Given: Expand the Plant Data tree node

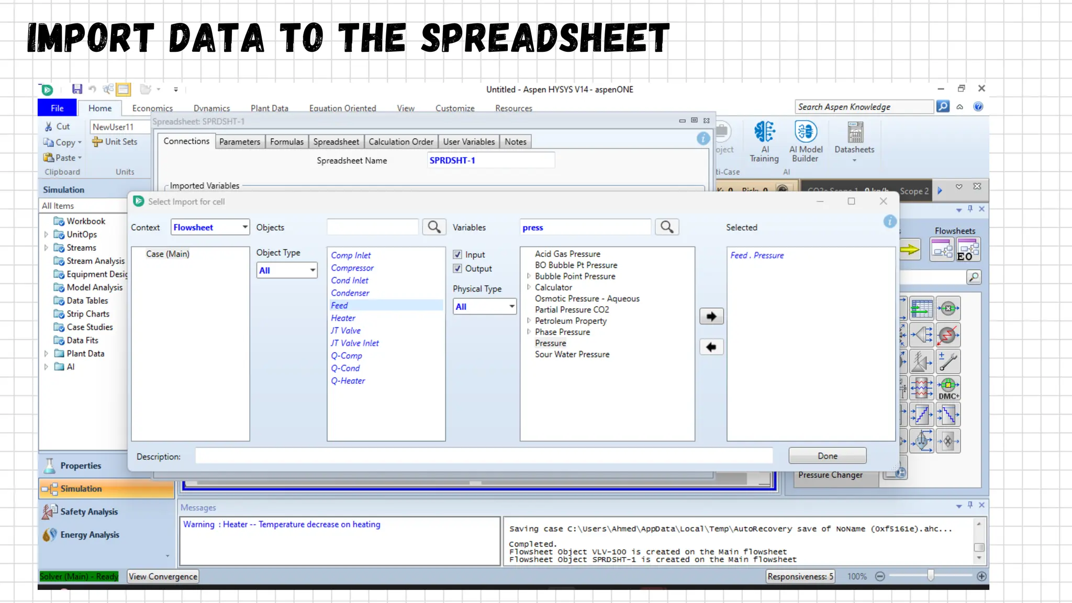Looking at the screenshot, I should pyautogui.click(x=46, y=354).
